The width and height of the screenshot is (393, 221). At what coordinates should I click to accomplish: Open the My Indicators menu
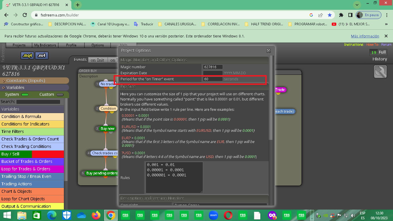(x=45, y=45)
